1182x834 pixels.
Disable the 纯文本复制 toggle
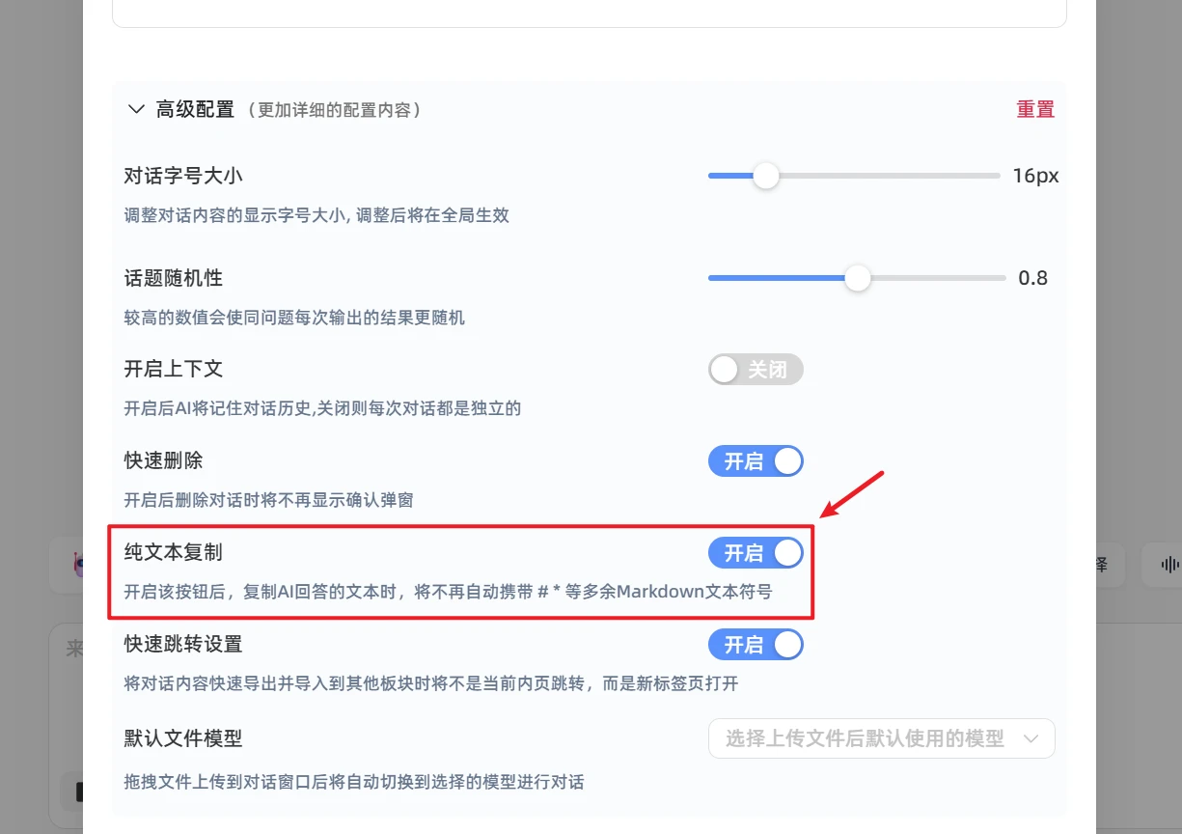pos(756,553)
